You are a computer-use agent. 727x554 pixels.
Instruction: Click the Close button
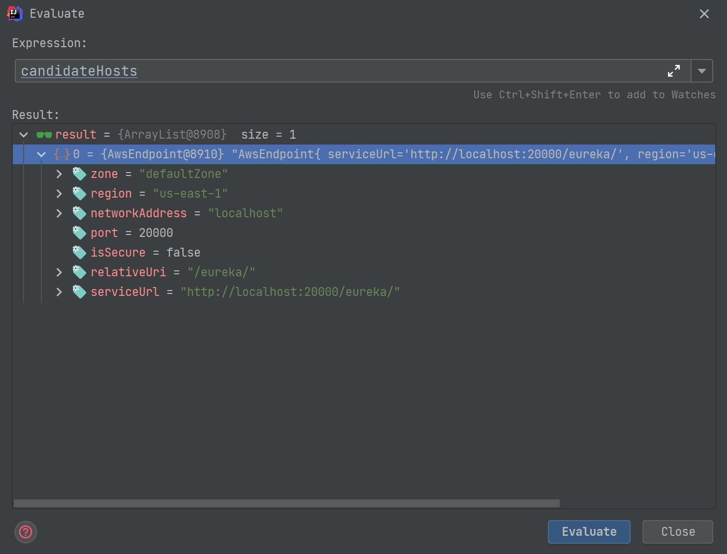pos(678,532)
